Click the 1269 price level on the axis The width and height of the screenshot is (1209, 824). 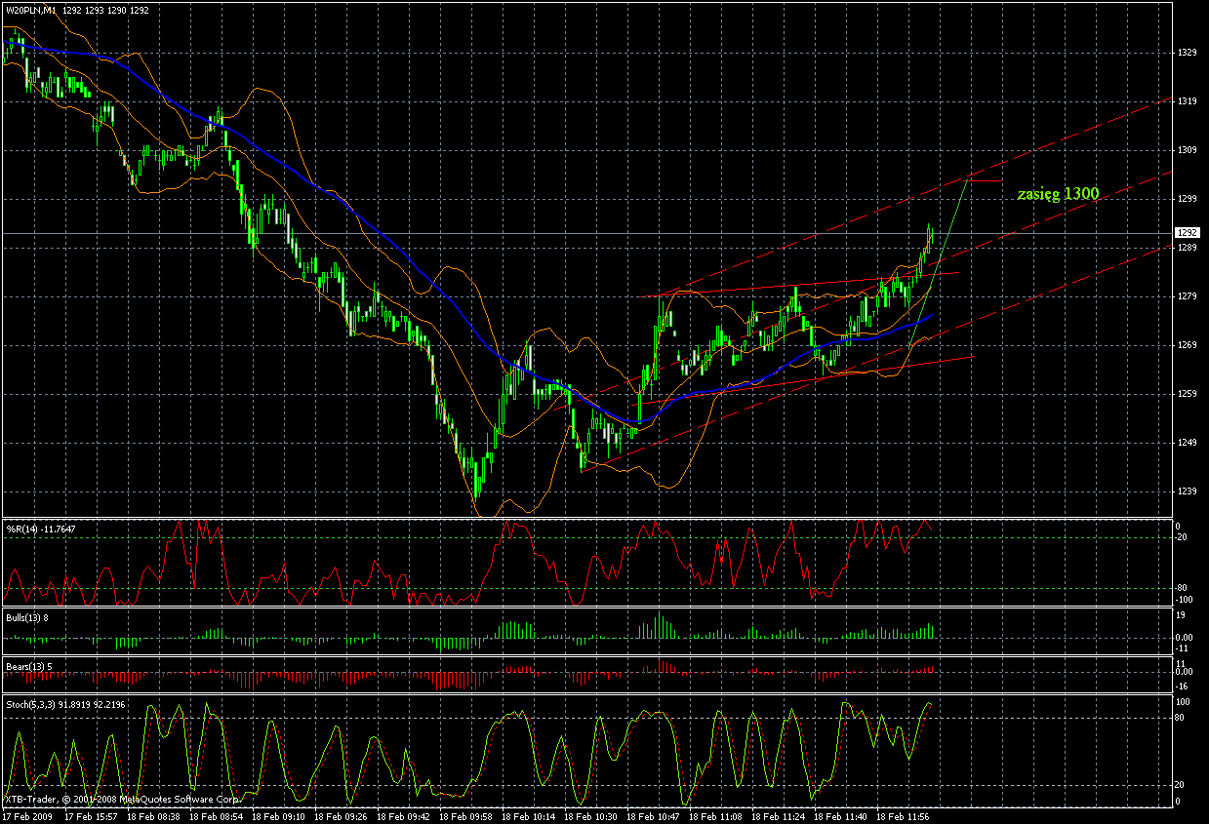tap(1187, 345)
